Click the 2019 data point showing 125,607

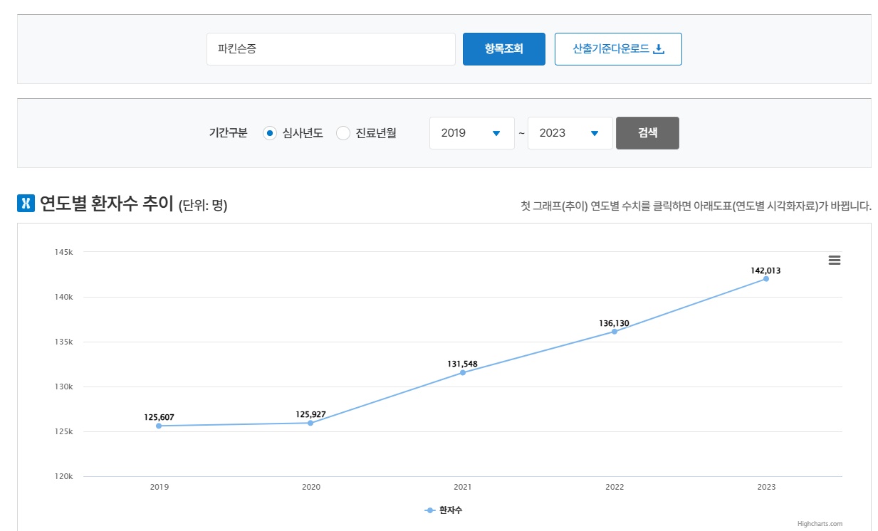pos(160,426)
